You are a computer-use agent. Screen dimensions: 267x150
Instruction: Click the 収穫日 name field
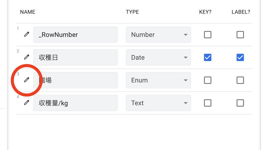point(75,57)
